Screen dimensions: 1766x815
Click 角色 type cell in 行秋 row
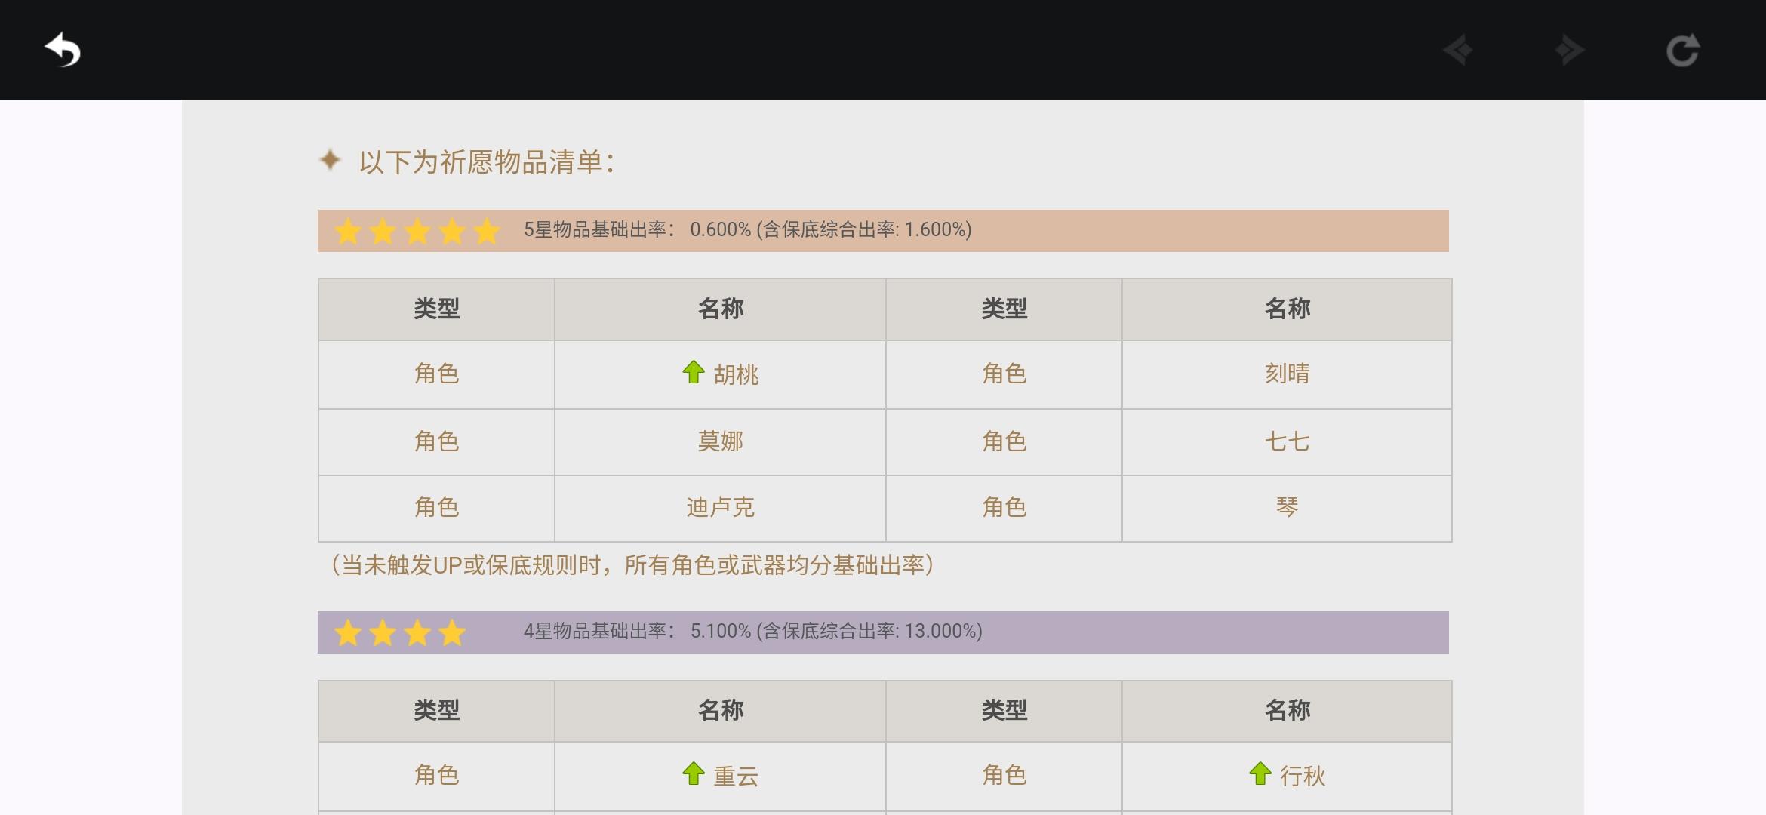[x=1004, y=775]
